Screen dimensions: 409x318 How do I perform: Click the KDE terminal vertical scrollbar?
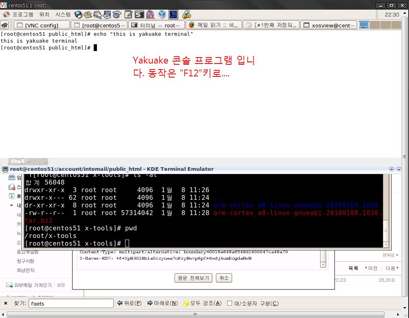[x=386, y=211]
